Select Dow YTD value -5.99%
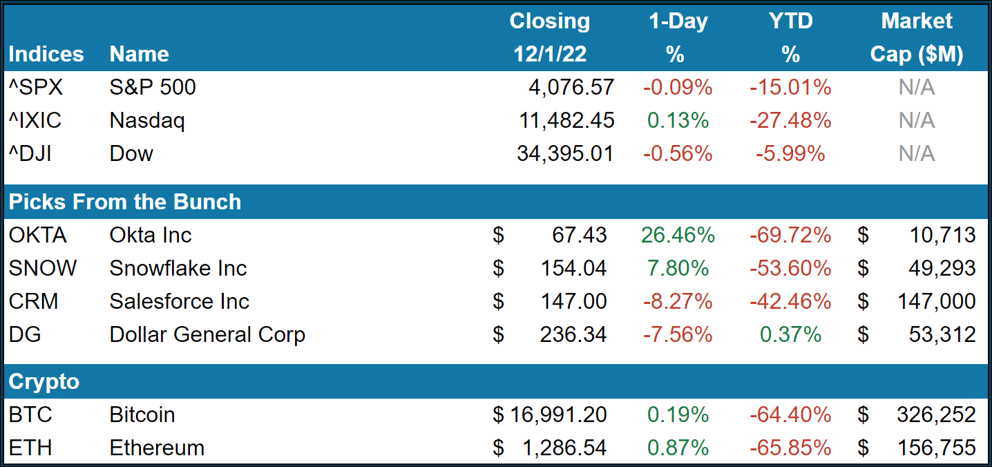 pos(790,153)
